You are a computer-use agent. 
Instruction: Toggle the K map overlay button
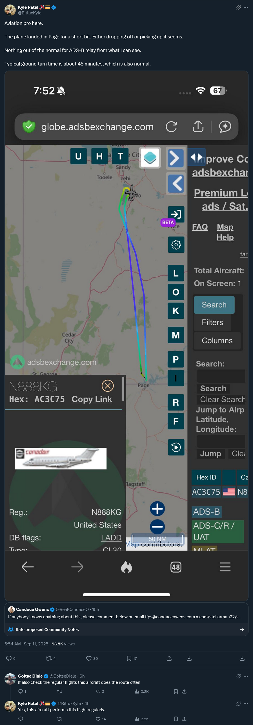176,311
